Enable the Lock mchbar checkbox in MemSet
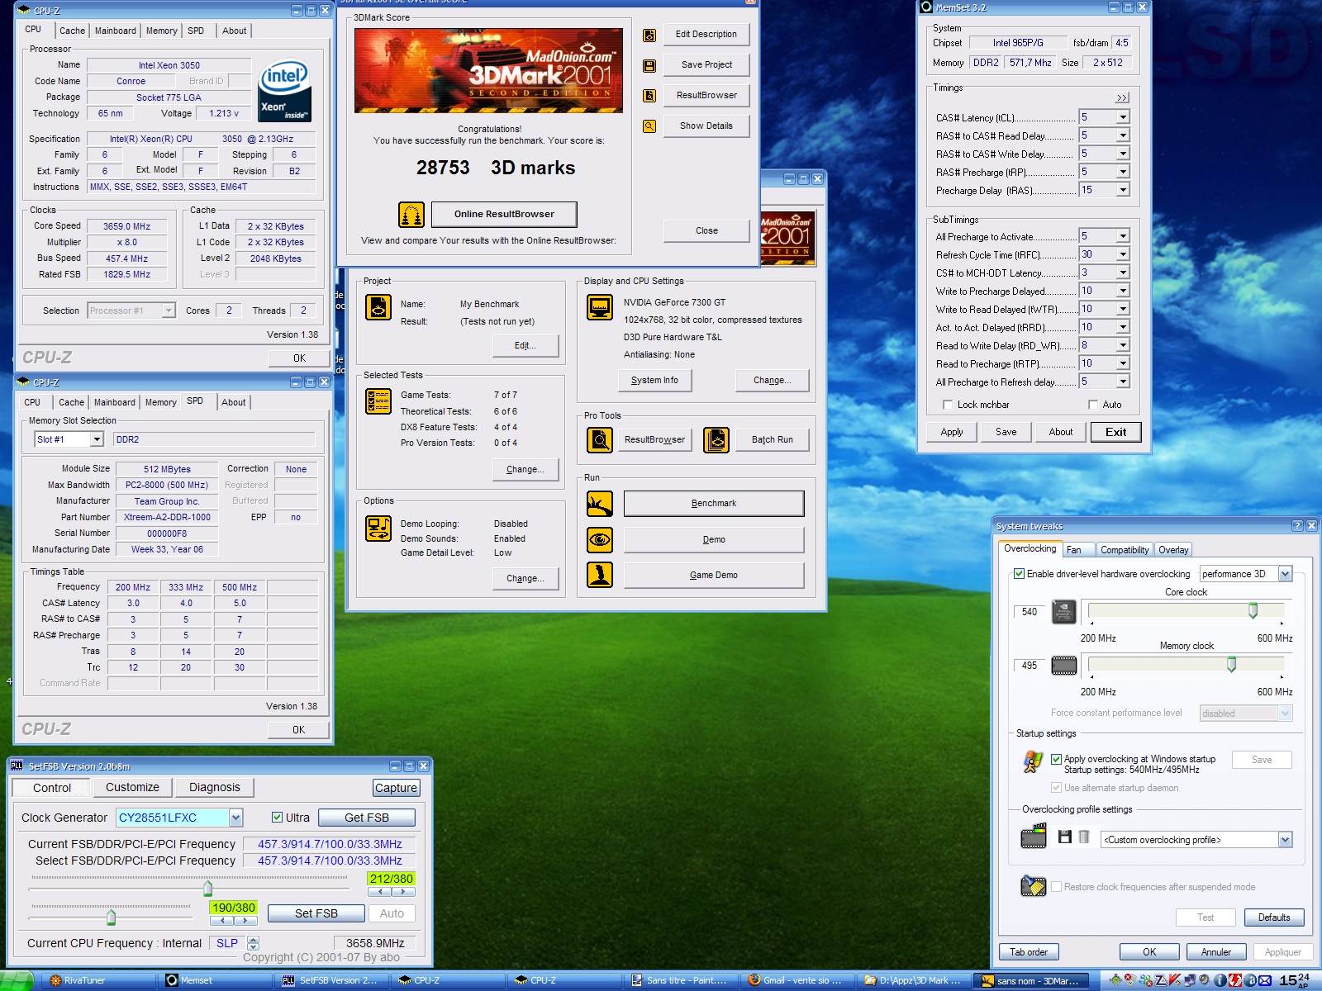The width and height of the screenshot is (1322, 991). tap(947, 405)
